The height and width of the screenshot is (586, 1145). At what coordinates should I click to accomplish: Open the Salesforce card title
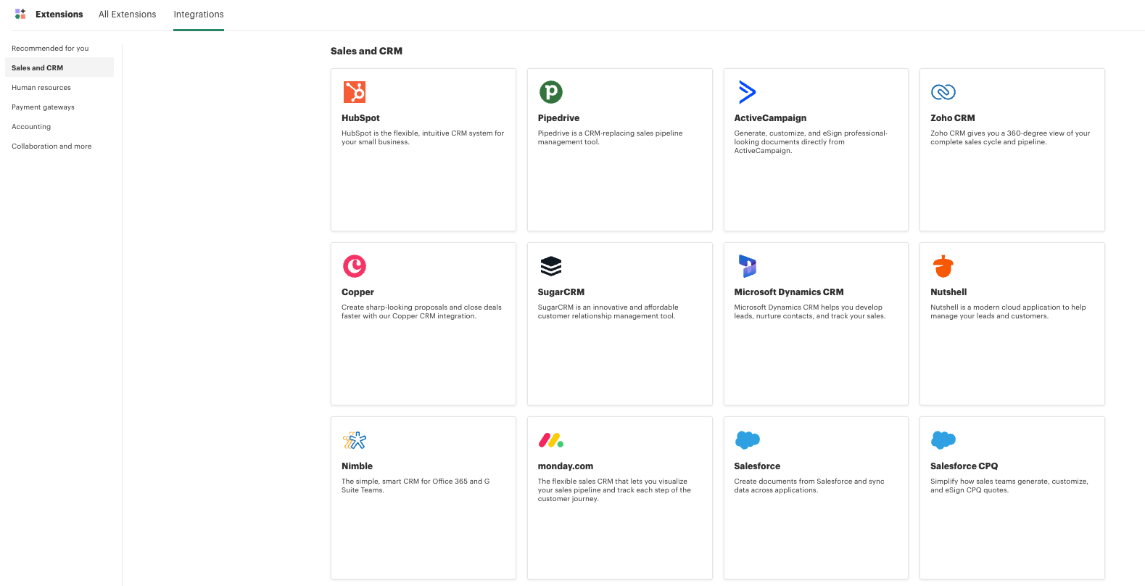coord(757,466)
